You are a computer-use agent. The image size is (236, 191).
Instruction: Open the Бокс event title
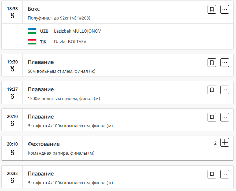[x=34, y=9]
